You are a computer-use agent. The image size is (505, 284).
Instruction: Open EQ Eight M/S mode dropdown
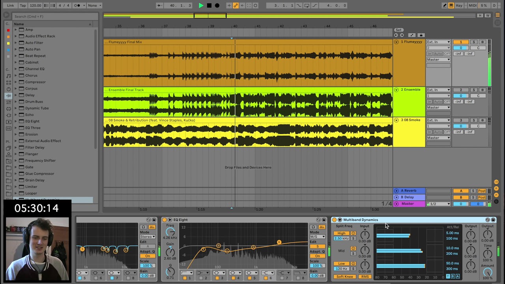(317, 237)
